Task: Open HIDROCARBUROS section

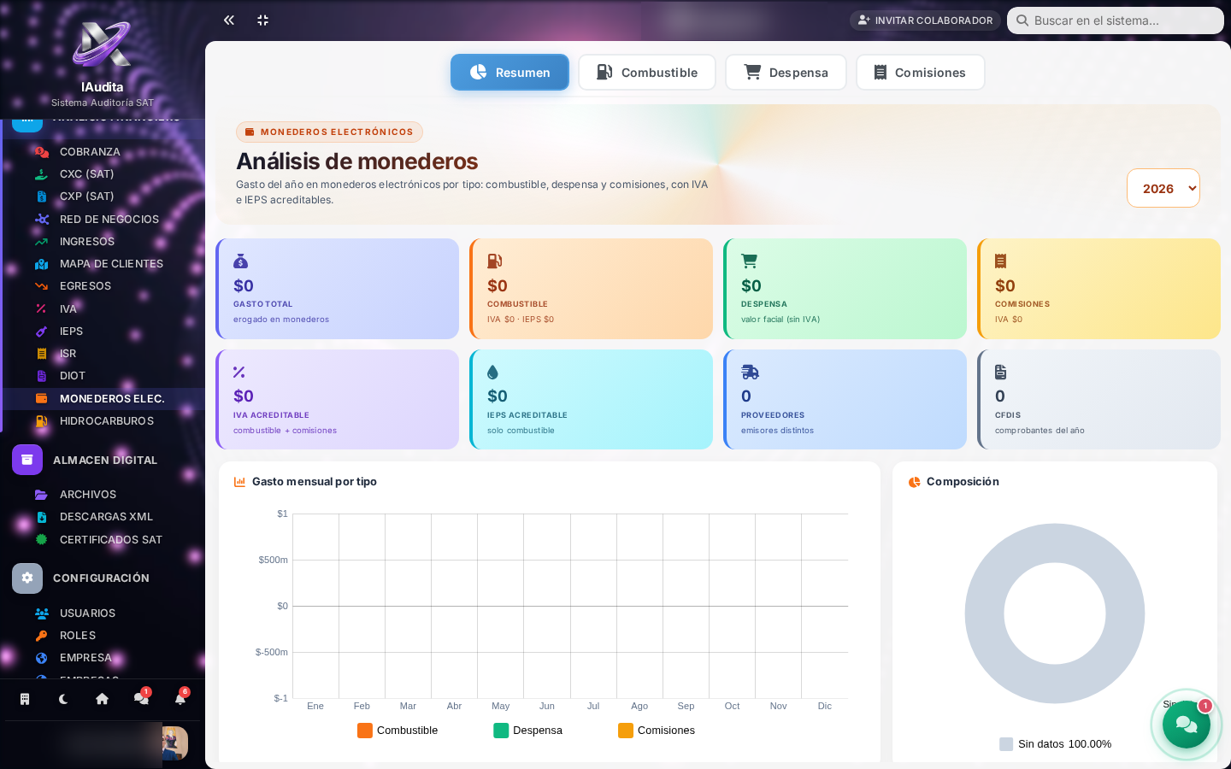Action: pyautogui.click(x=103, y=420)
